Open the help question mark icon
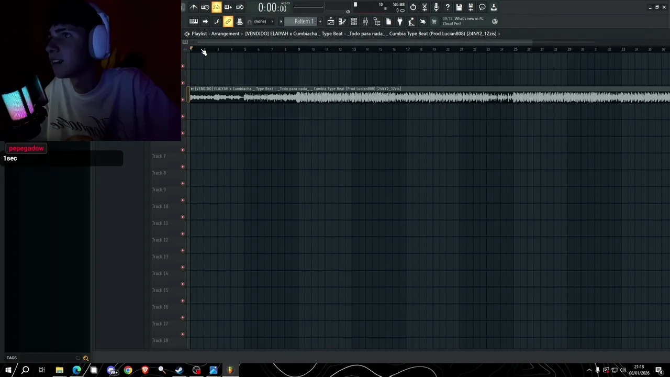The width and height of the screenshot is (670, 377). point(448,7)
